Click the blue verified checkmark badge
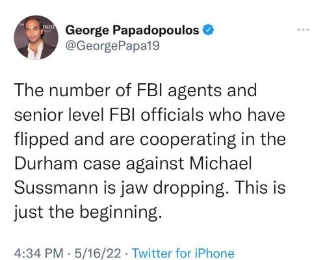The width and height of the screenshot is (325, 260). 208,30
